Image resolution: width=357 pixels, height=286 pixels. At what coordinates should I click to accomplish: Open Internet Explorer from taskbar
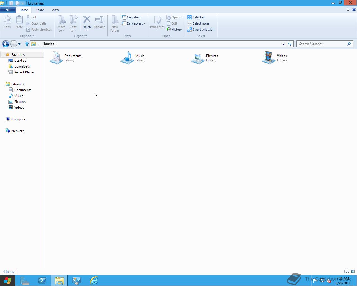pos(94,280)
